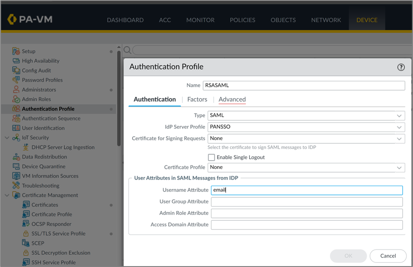Select Authentication Sequence in sidebar
This screenshot has height=267, width=413.
click(51, 119)
